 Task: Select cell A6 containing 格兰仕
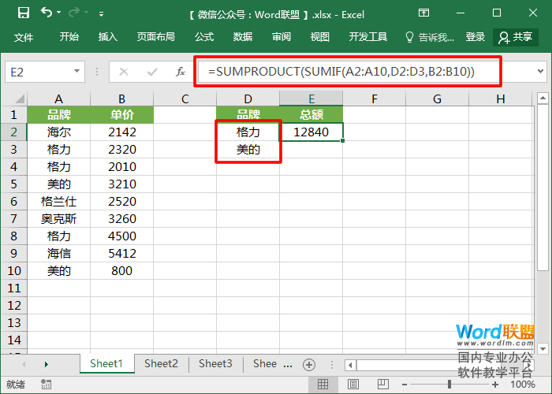tap(59, 201)
